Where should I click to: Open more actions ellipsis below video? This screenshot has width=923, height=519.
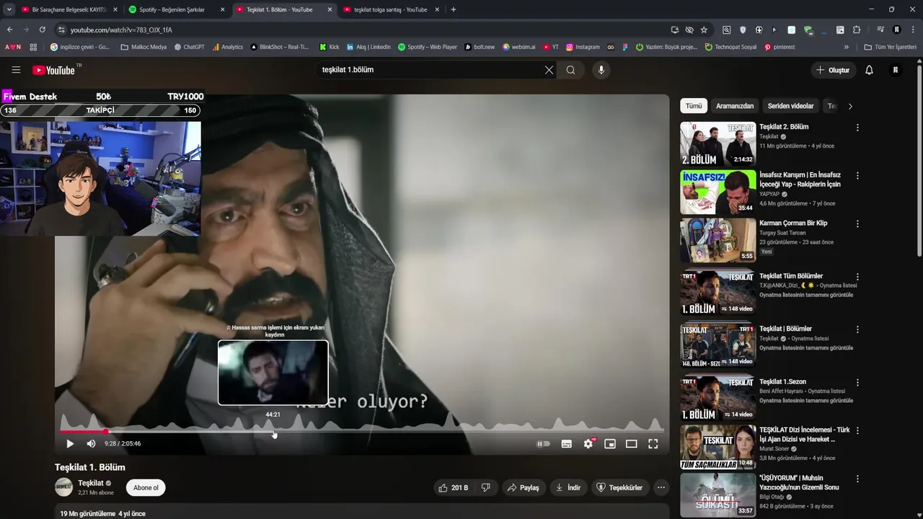[661, 488]
